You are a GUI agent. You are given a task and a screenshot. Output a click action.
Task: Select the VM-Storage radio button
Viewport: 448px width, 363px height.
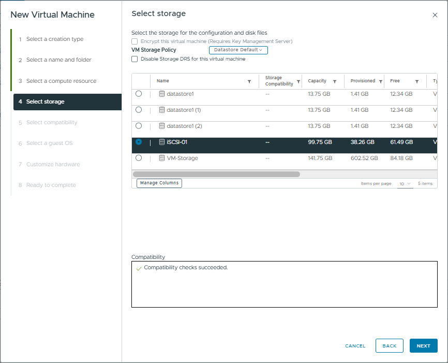pos(138,158)
